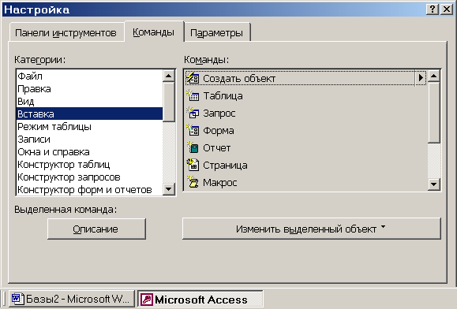Select the Создать объект command icon
This screenshot has height=309, width=457.
coord(193,78)
